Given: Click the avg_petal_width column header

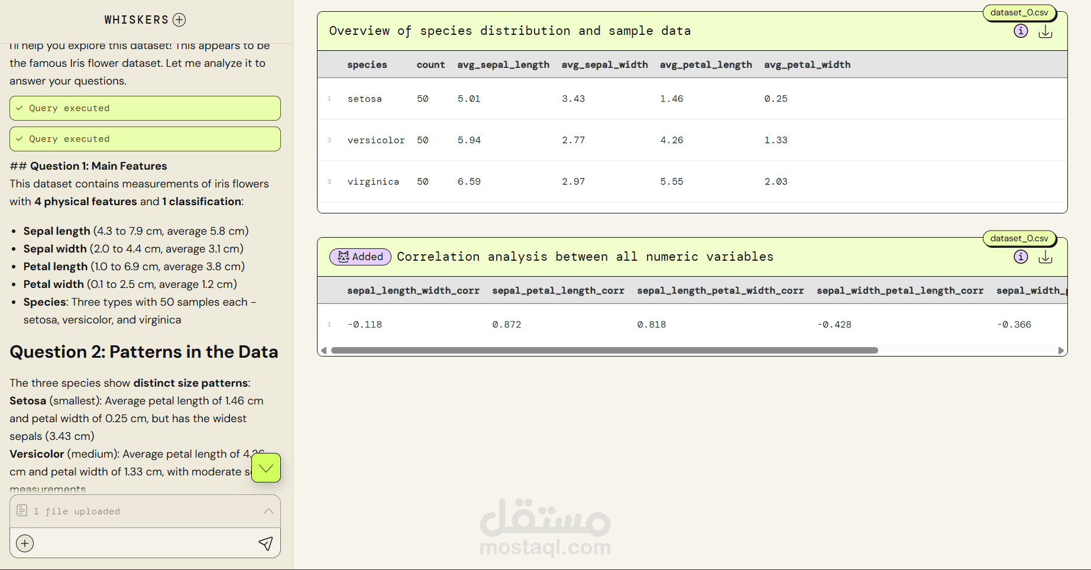Looking at the screenshot, I should click(807, 64).
